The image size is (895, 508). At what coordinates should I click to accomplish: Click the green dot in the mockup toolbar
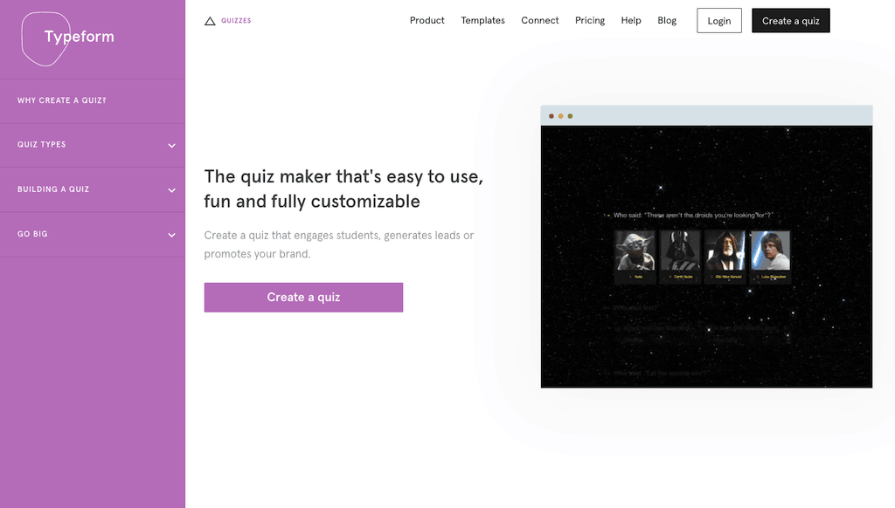click(571, 114)
